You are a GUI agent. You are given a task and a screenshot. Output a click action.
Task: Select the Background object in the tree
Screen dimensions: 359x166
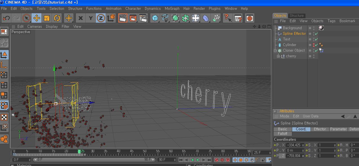[292, 28]
